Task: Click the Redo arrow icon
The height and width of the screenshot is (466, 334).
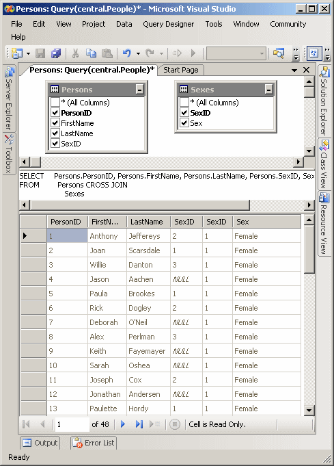Action: pyautogui.click(x=150, y=53)
